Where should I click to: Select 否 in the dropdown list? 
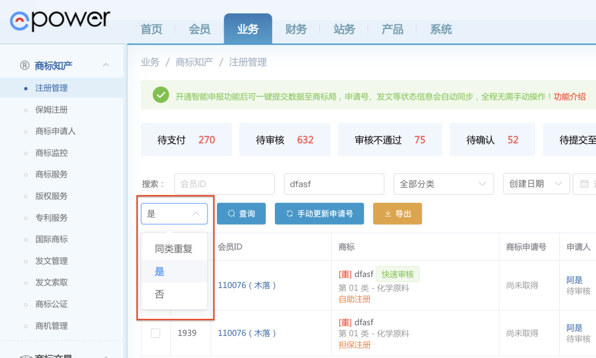(159, 295)
